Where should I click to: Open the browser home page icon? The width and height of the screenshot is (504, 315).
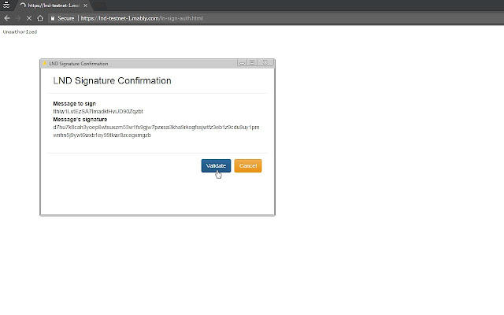[40, 18]
